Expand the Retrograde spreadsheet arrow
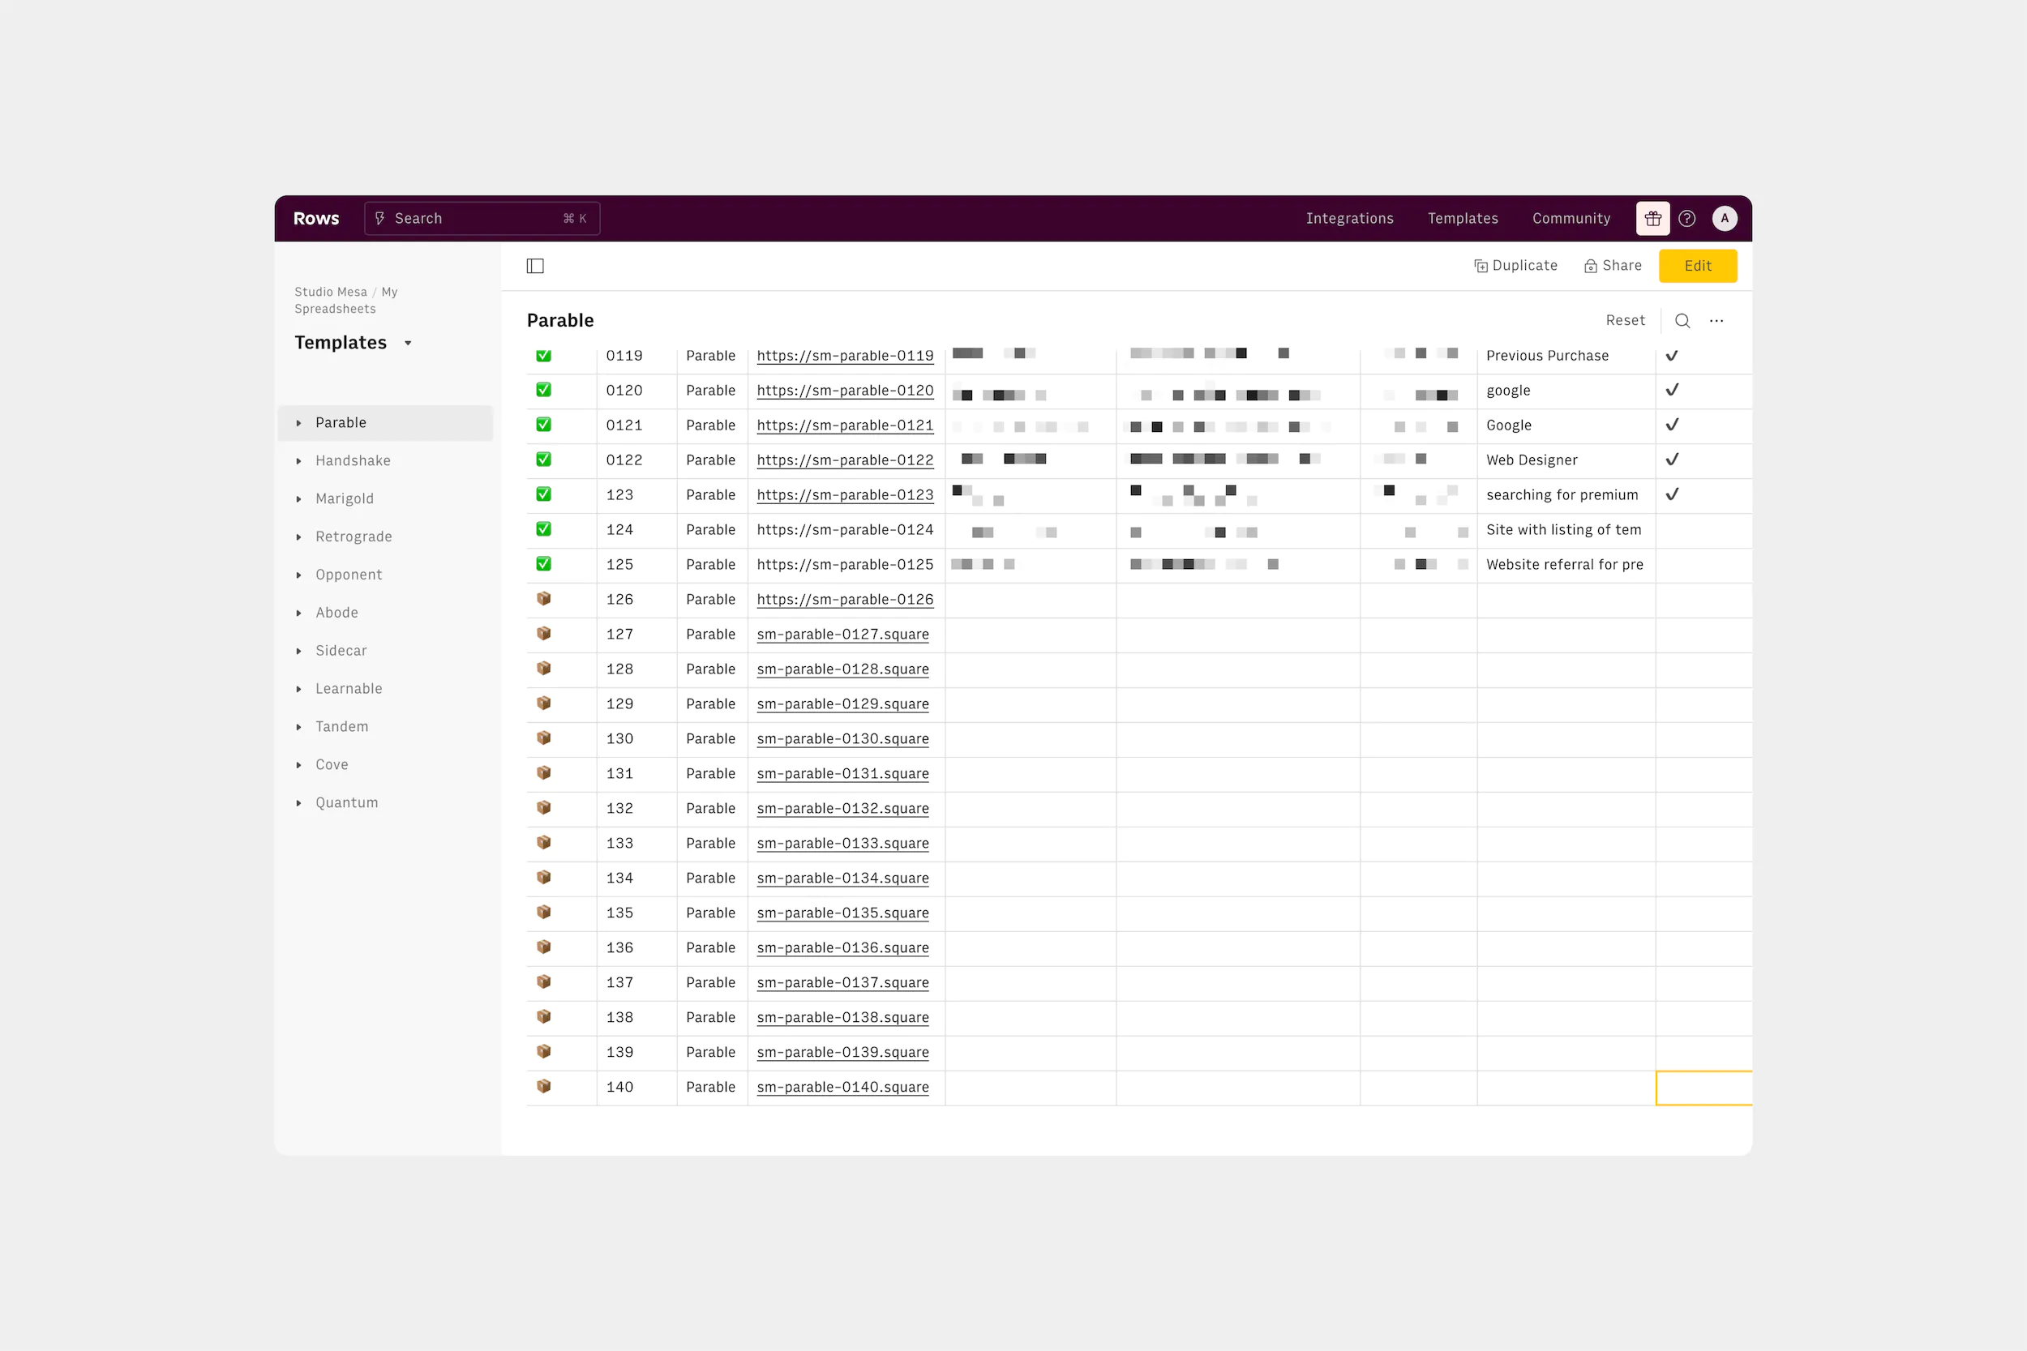Screen dimensions: 2027x1351 299,537
